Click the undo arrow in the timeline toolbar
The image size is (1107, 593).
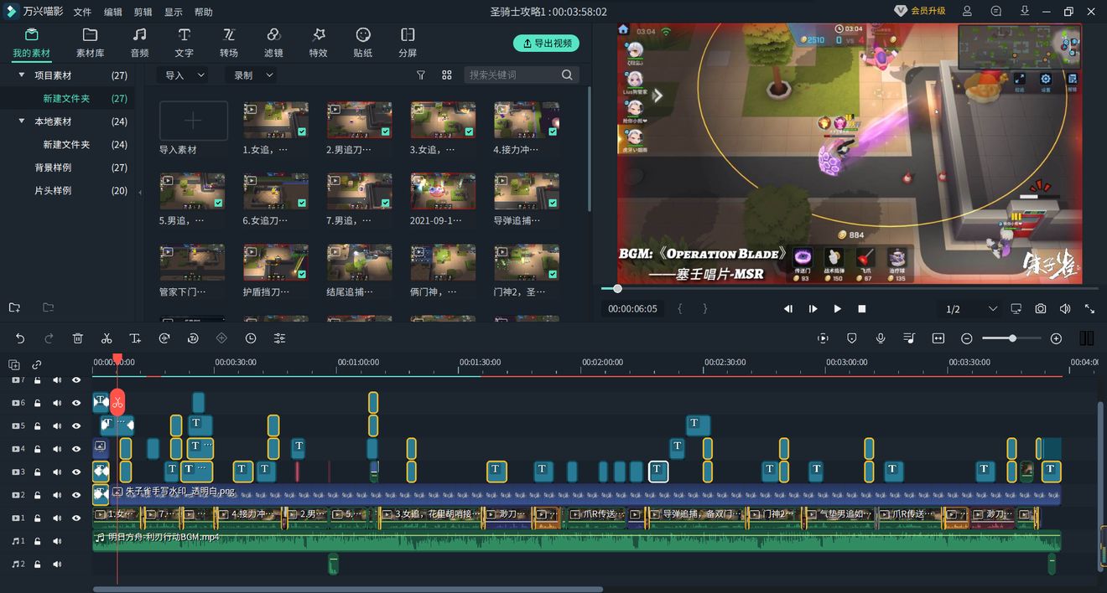pos(20,338)
